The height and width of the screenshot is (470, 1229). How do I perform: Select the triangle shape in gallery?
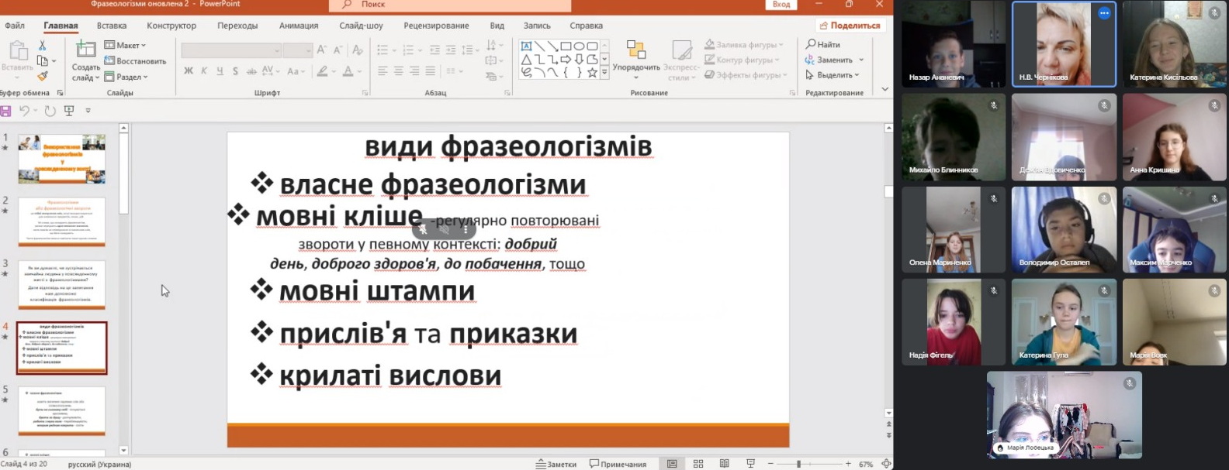[526, 59]
